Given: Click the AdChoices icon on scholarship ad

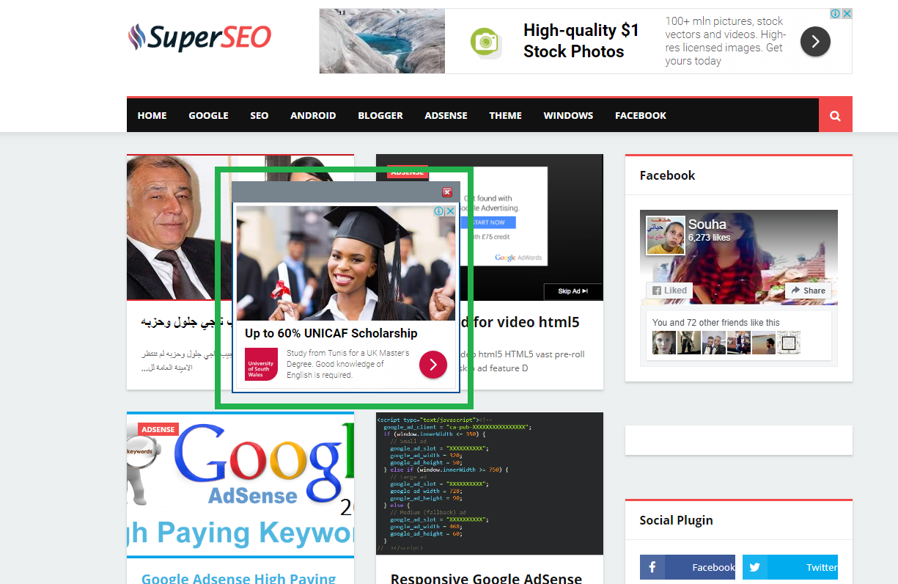Looking at the screenshot, I should (439, 211).
